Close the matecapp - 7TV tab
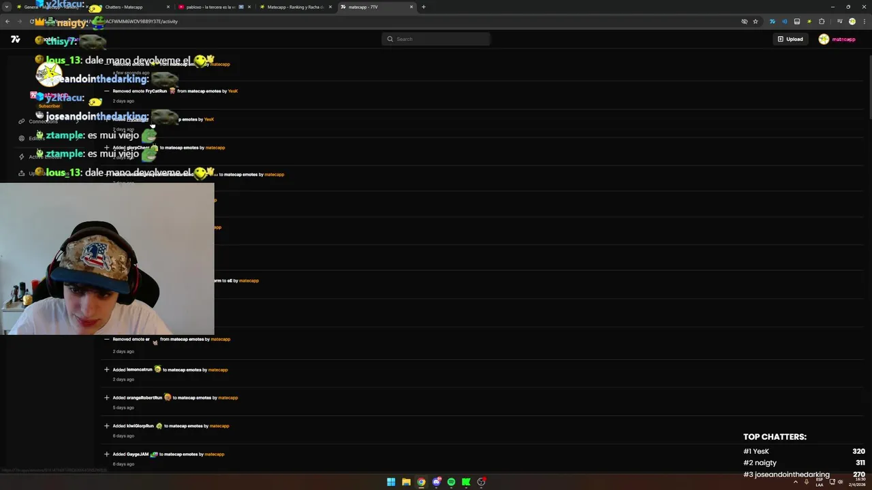Screen dimensions: 872x490 pos(411,7)
